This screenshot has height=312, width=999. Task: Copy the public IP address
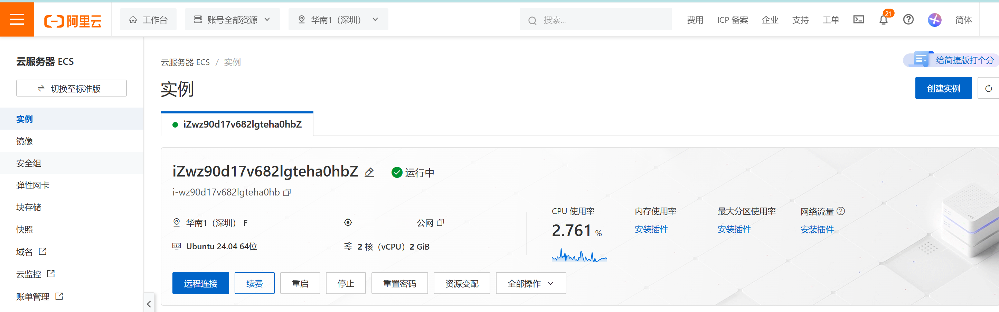440,223
